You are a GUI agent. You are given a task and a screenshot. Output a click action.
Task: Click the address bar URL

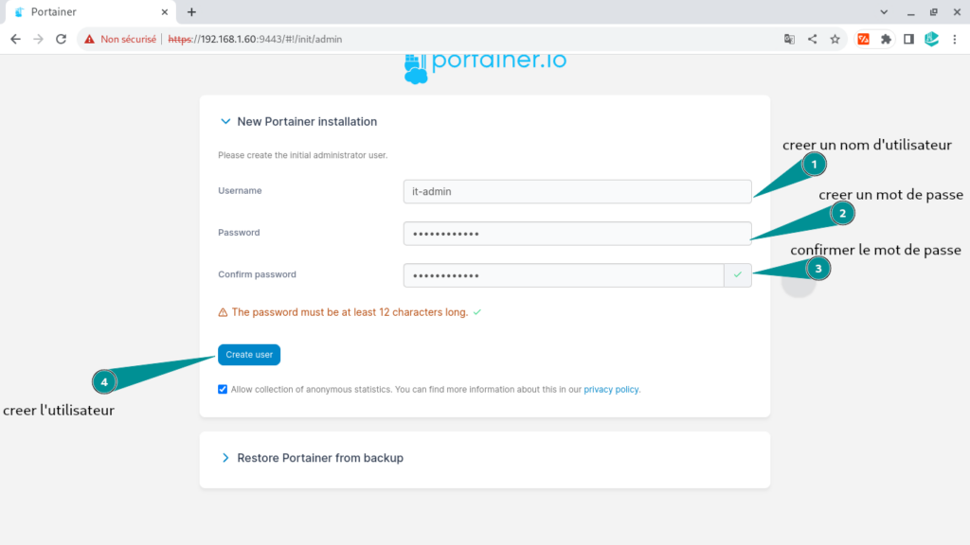(x=255, y=39)
